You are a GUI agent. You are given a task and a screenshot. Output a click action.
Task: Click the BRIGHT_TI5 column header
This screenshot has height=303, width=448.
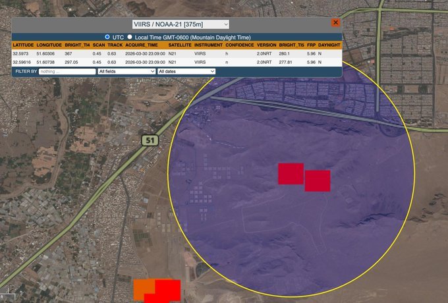point(291,45)
